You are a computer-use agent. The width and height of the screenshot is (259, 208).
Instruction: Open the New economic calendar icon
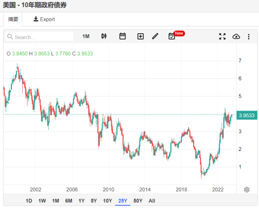[x=172, y=36]
